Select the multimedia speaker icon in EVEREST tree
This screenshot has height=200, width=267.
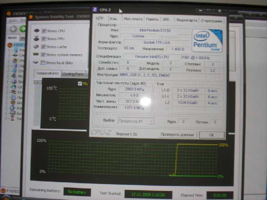[x=14, y=76]
